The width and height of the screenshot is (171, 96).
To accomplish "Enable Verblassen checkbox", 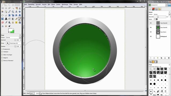I will [x=2, y=52].
